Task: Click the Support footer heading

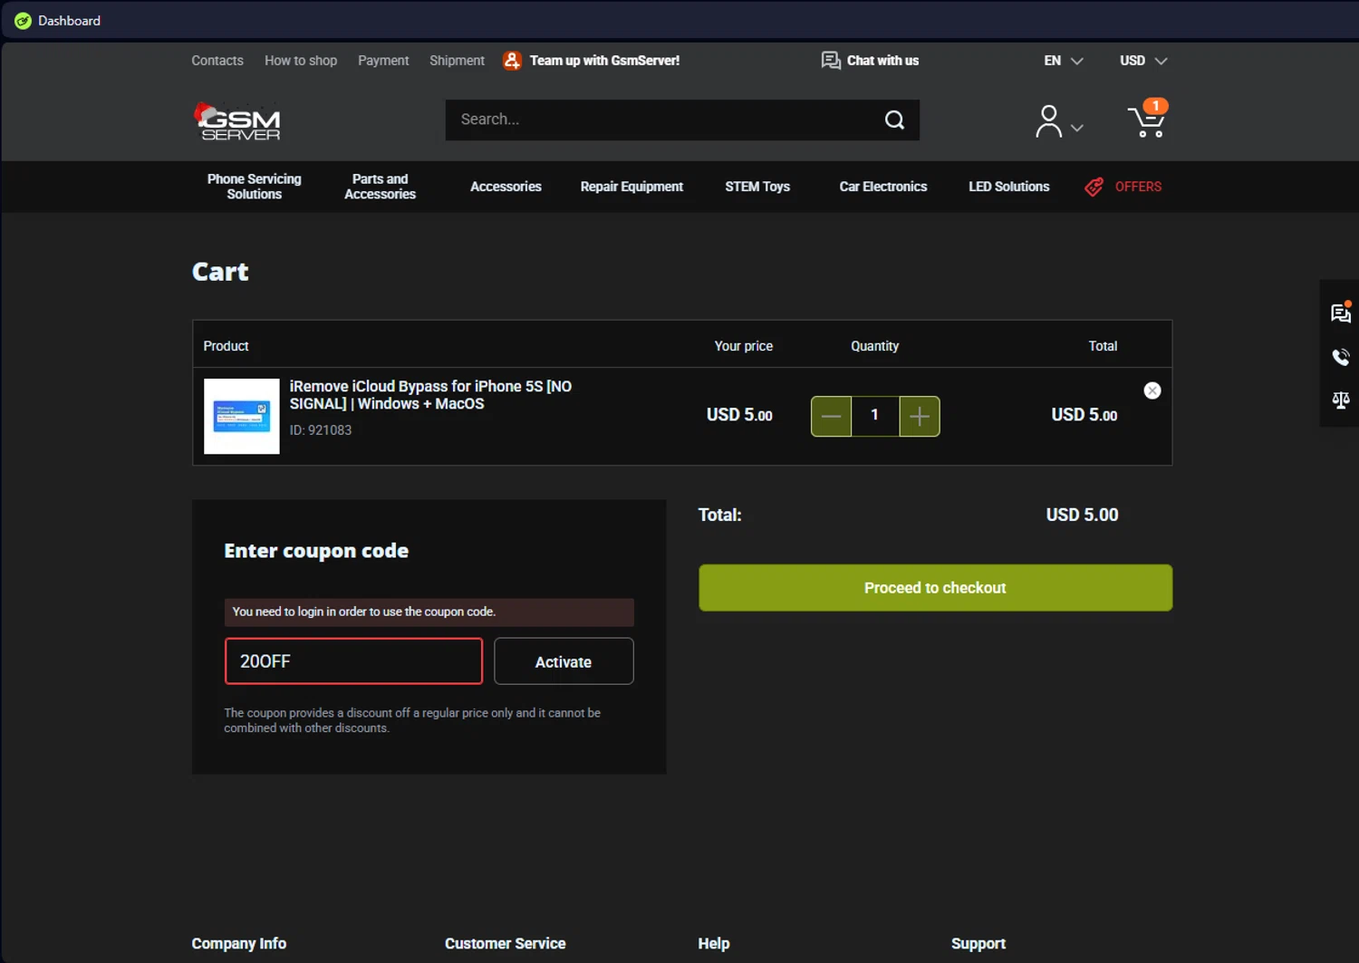Action: (978, 943)
